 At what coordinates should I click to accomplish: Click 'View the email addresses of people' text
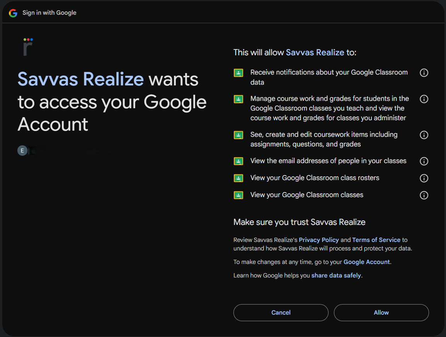pyautogui.click(x=328, y=161)
